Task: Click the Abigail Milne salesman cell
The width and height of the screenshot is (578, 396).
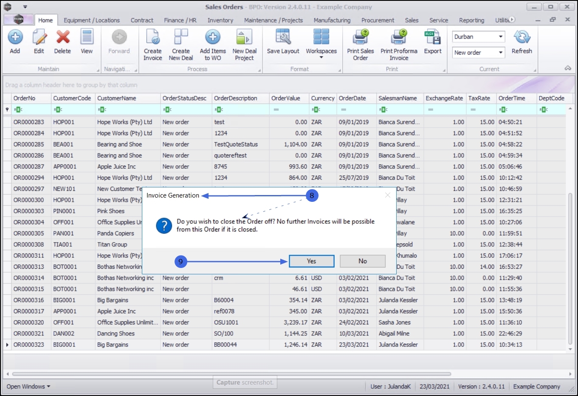Action: coord(400,334)
